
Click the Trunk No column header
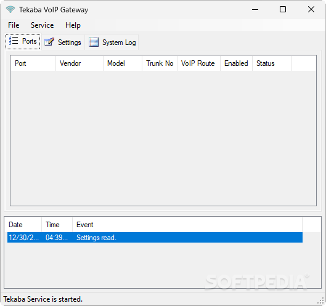click(x=160, y=63)
